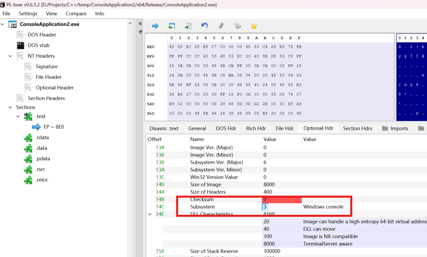Select the Sections tree label
Image resolution: width=427 pixels, height=257 pixels.
click(x=26, y=107)
